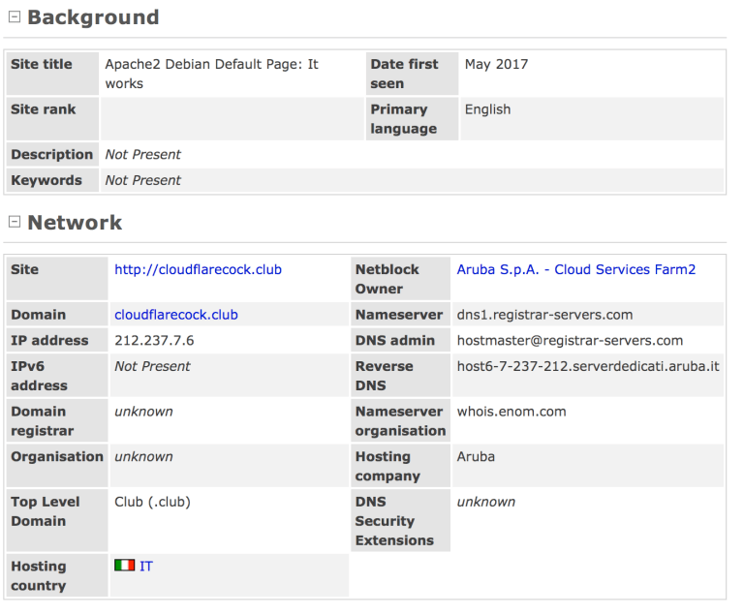Open the cloudflarecock.club domain link
Screen dimensions: 744x615
coord(175,315)
